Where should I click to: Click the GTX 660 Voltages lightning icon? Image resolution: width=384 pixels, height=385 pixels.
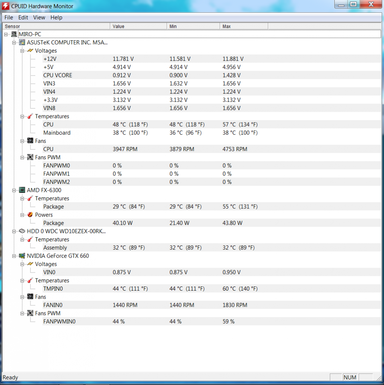pos(30,264)
